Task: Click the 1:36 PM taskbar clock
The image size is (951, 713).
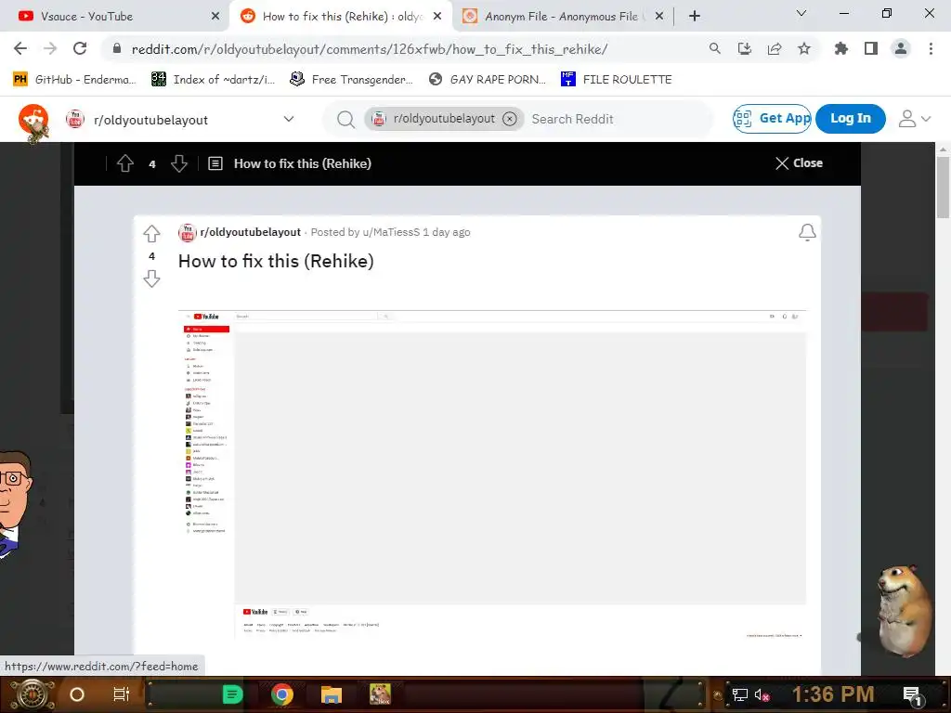Action: click(833, 694)
